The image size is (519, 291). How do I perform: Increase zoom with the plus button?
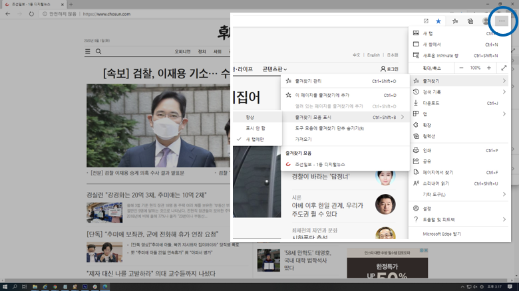489,68
